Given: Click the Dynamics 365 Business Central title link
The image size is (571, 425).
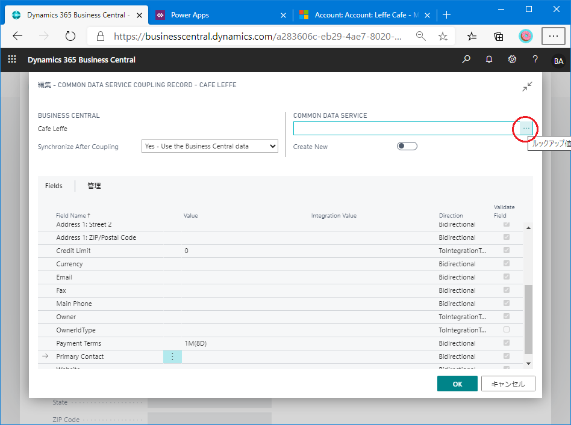Looking at the screenshot, I should (81, 60).
